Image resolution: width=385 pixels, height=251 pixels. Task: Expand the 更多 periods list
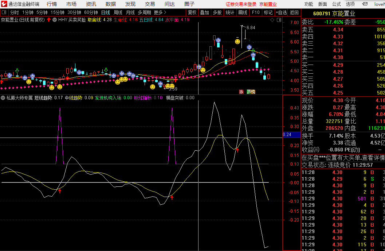[160, 12]
